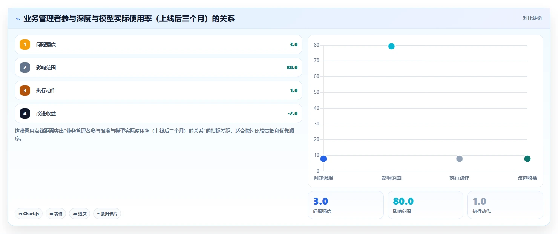
Task: Click the gray 执行动作 data point
Action: [x=459, y=159]
